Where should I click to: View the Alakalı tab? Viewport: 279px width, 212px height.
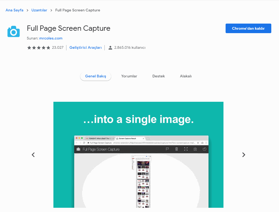point(186,76)
